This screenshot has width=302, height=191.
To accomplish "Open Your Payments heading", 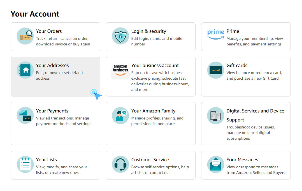I will pos(52,111).
